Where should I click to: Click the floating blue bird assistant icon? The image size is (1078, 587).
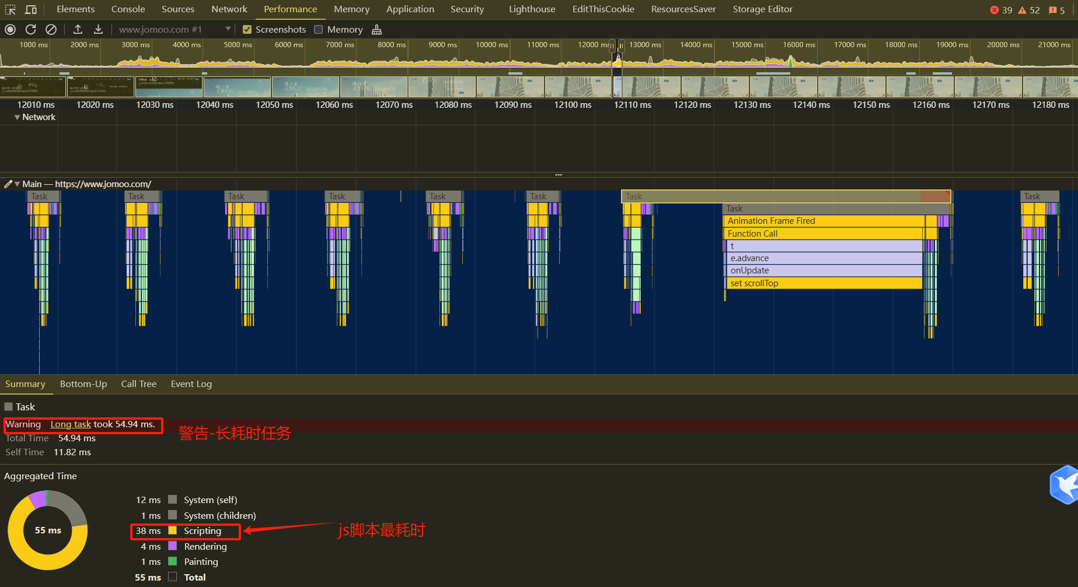point(1064,484)
